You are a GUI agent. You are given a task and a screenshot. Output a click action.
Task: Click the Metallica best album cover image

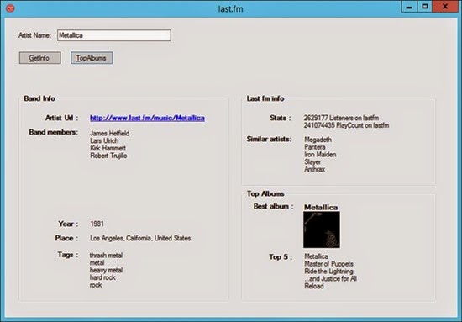tap(322, 230)
